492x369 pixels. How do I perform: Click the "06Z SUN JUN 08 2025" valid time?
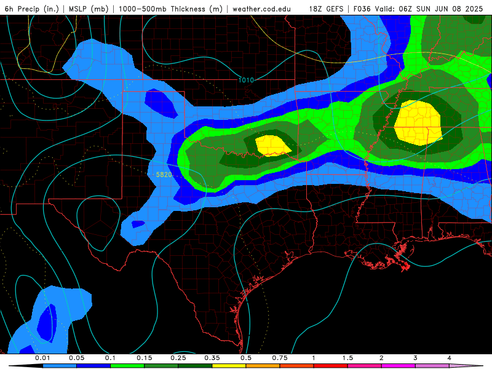tap(440, 9)
